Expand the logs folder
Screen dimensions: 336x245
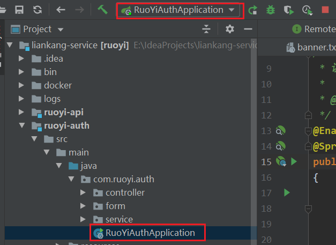point(21,99)
